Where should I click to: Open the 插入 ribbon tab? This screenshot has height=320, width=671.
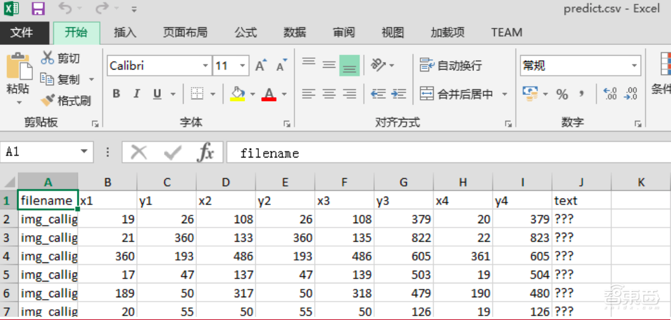pos(125,32)
